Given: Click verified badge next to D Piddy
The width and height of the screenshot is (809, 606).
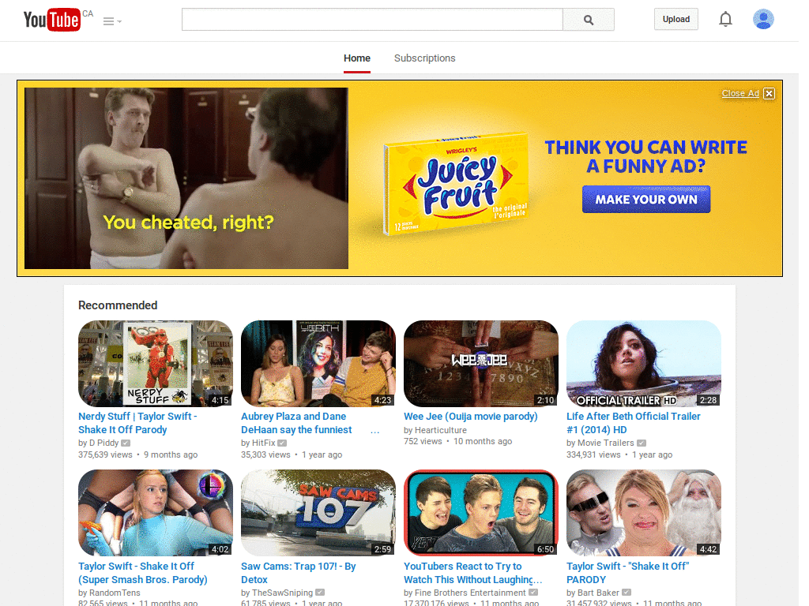Looking at the screenshot, I should [126, 443].
